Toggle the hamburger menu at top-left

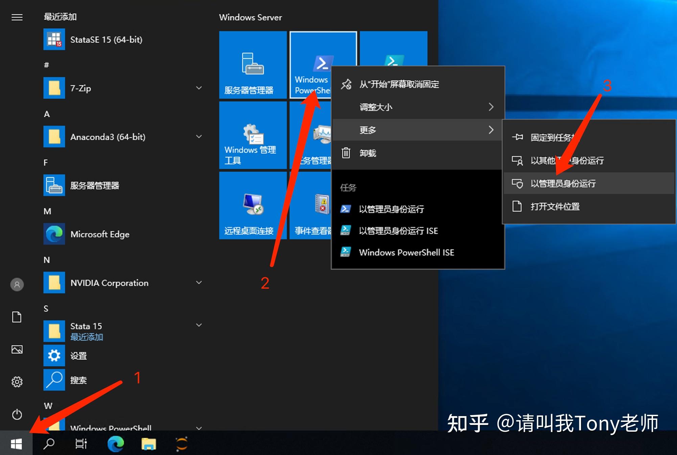coord(17,17)
